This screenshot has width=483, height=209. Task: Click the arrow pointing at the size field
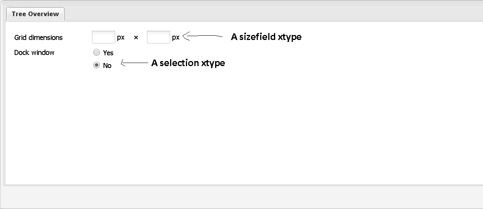pos(202,36)
